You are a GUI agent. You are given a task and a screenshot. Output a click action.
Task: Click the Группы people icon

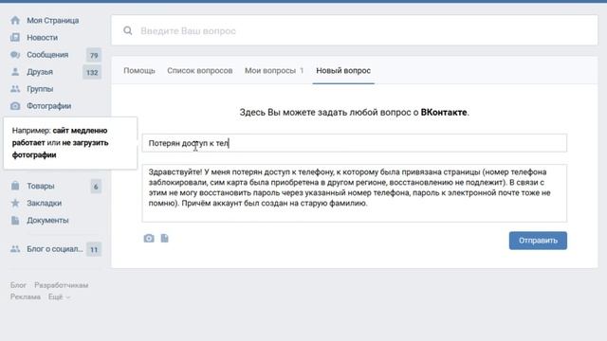pyautogui.click(x=15, y=89)
